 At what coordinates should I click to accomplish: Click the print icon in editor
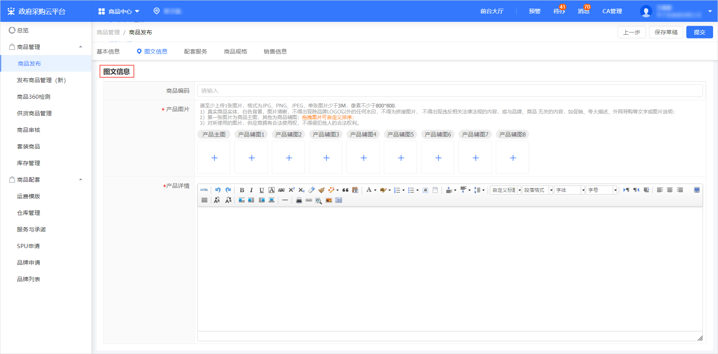click(x=299, y=200)
